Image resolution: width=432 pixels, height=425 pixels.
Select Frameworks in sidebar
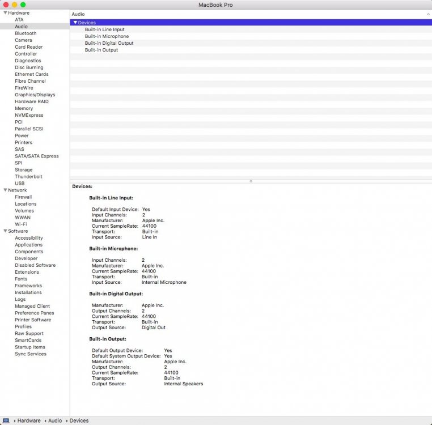click(x=28, y=286)
